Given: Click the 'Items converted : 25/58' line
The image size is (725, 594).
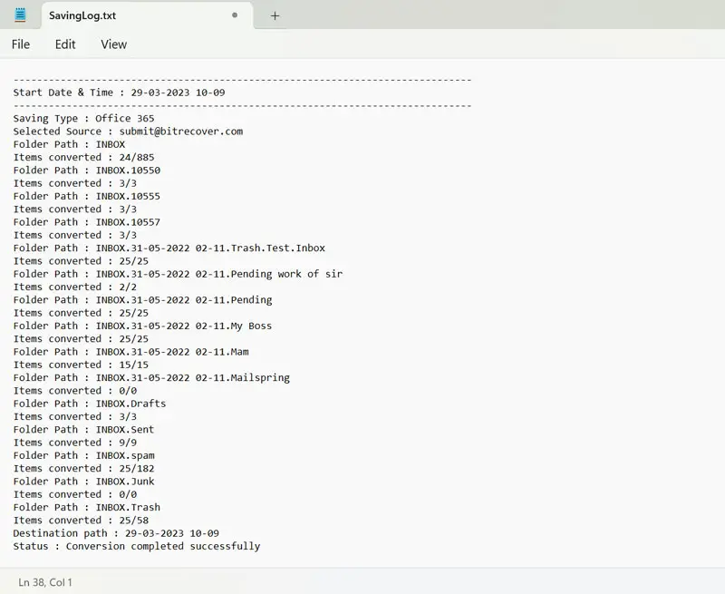Looking at the screenshot, I should pyautogui.click(x=81, y=520).
